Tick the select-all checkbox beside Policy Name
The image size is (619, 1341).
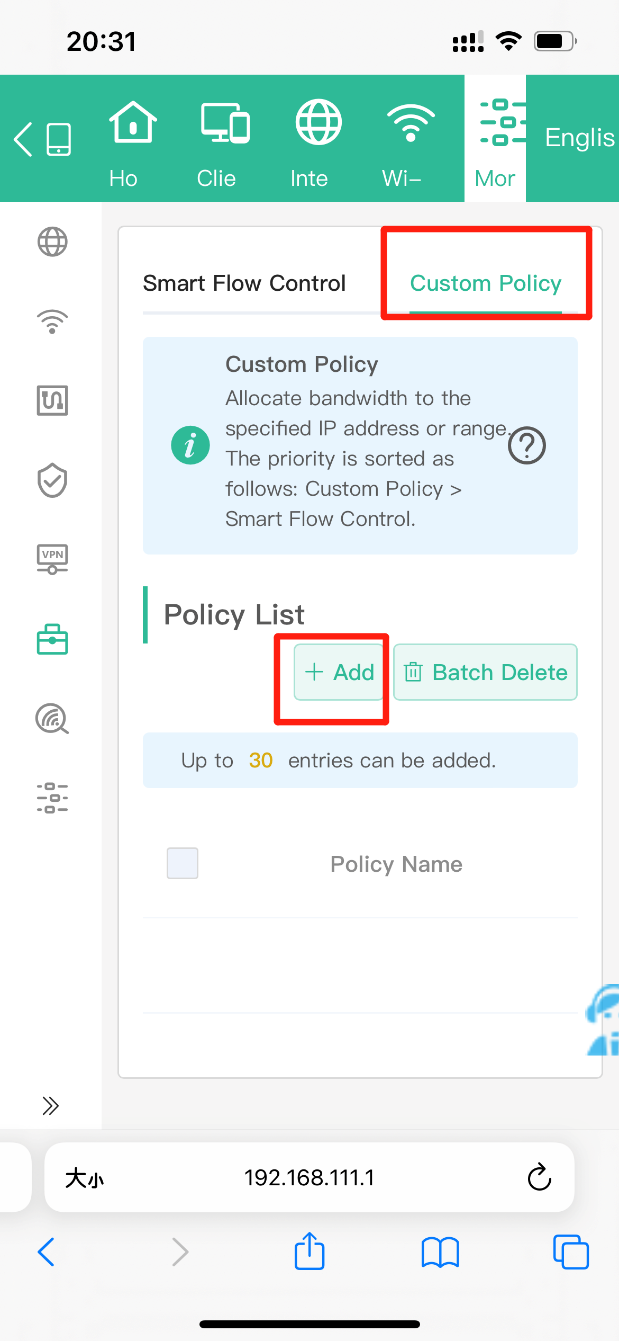point(183,863)
